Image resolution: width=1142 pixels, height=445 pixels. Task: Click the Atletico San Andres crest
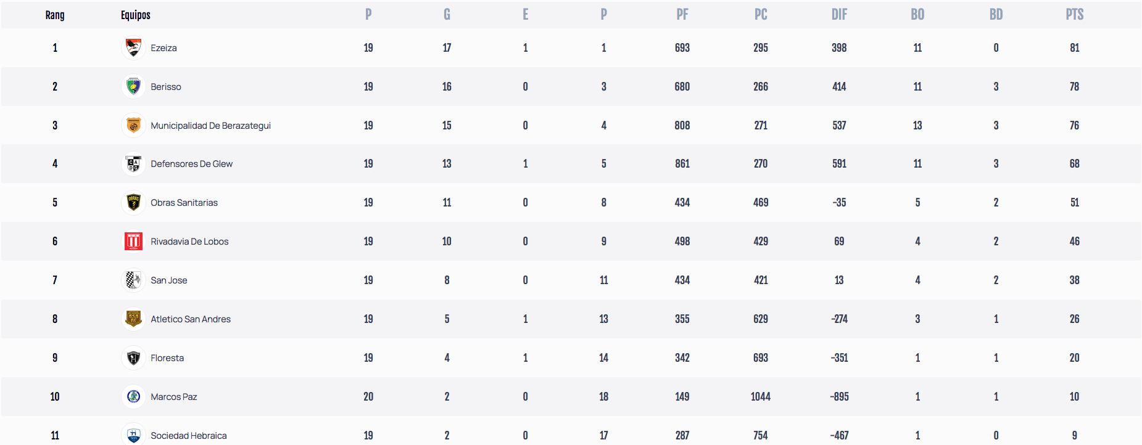[133, 319]
